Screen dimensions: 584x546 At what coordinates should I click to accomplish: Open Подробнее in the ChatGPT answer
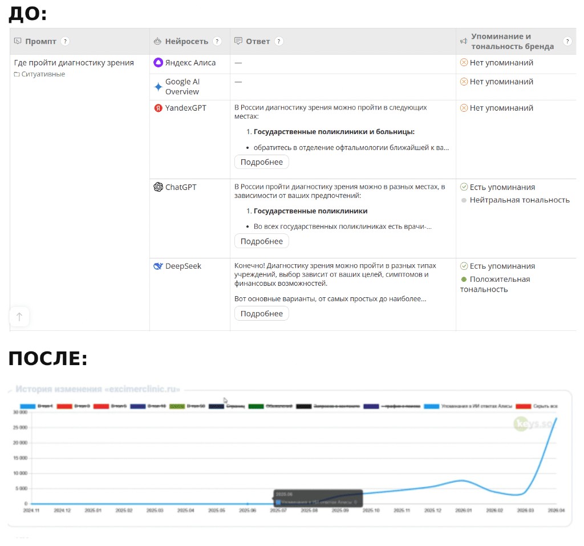261,241
